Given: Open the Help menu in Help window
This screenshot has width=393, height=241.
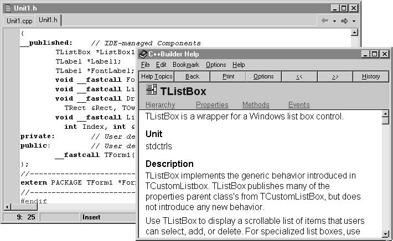Looking at the screenshot, I should click(x=239, y=65).
